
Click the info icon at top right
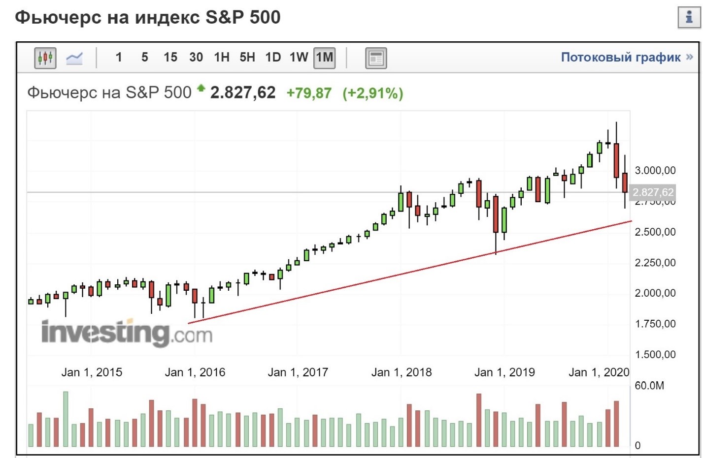click(x=689, y=17)
